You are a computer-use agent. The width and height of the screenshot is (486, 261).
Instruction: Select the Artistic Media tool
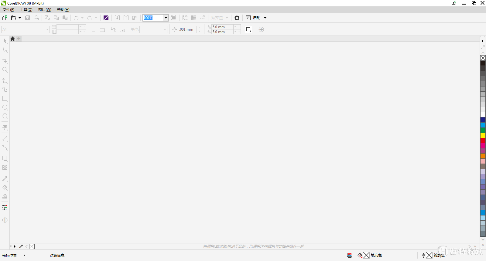point(5,90)
